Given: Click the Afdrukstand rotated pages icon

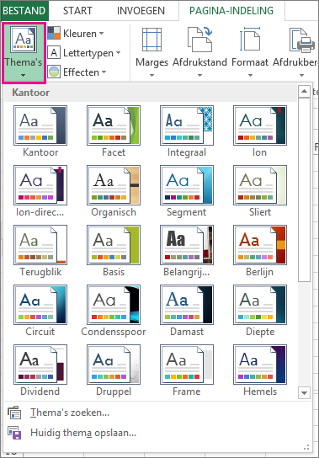Looking at the screenshot, I should click(x=199, y=40).
